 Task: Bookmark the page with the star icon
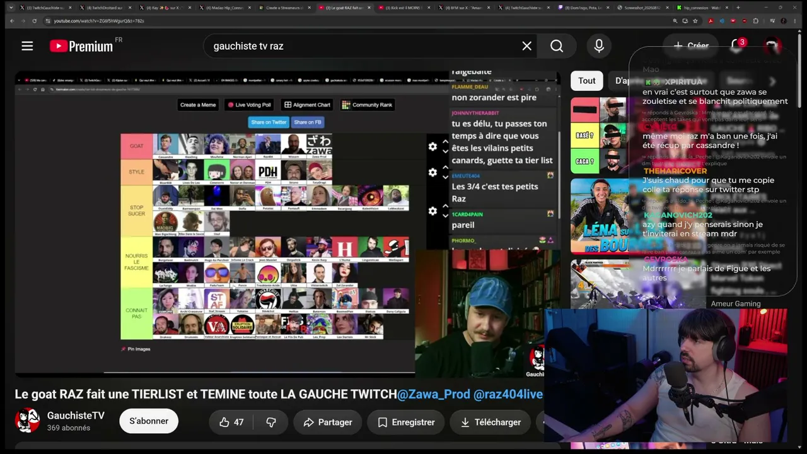point(695,21)
